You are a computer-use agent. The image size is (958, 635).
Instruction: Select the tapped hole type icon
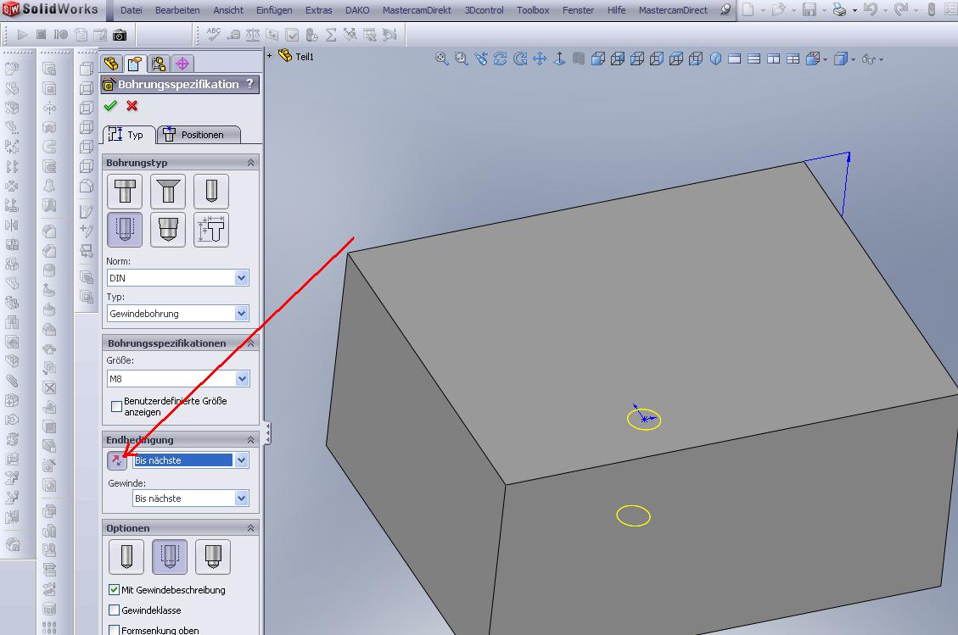[125, 230]
